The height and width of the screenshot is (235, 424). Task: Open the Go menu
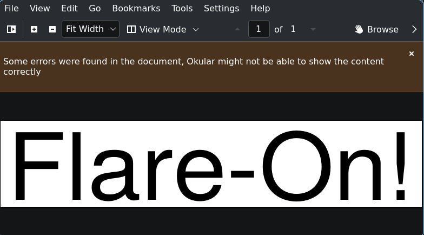point(95,8)
